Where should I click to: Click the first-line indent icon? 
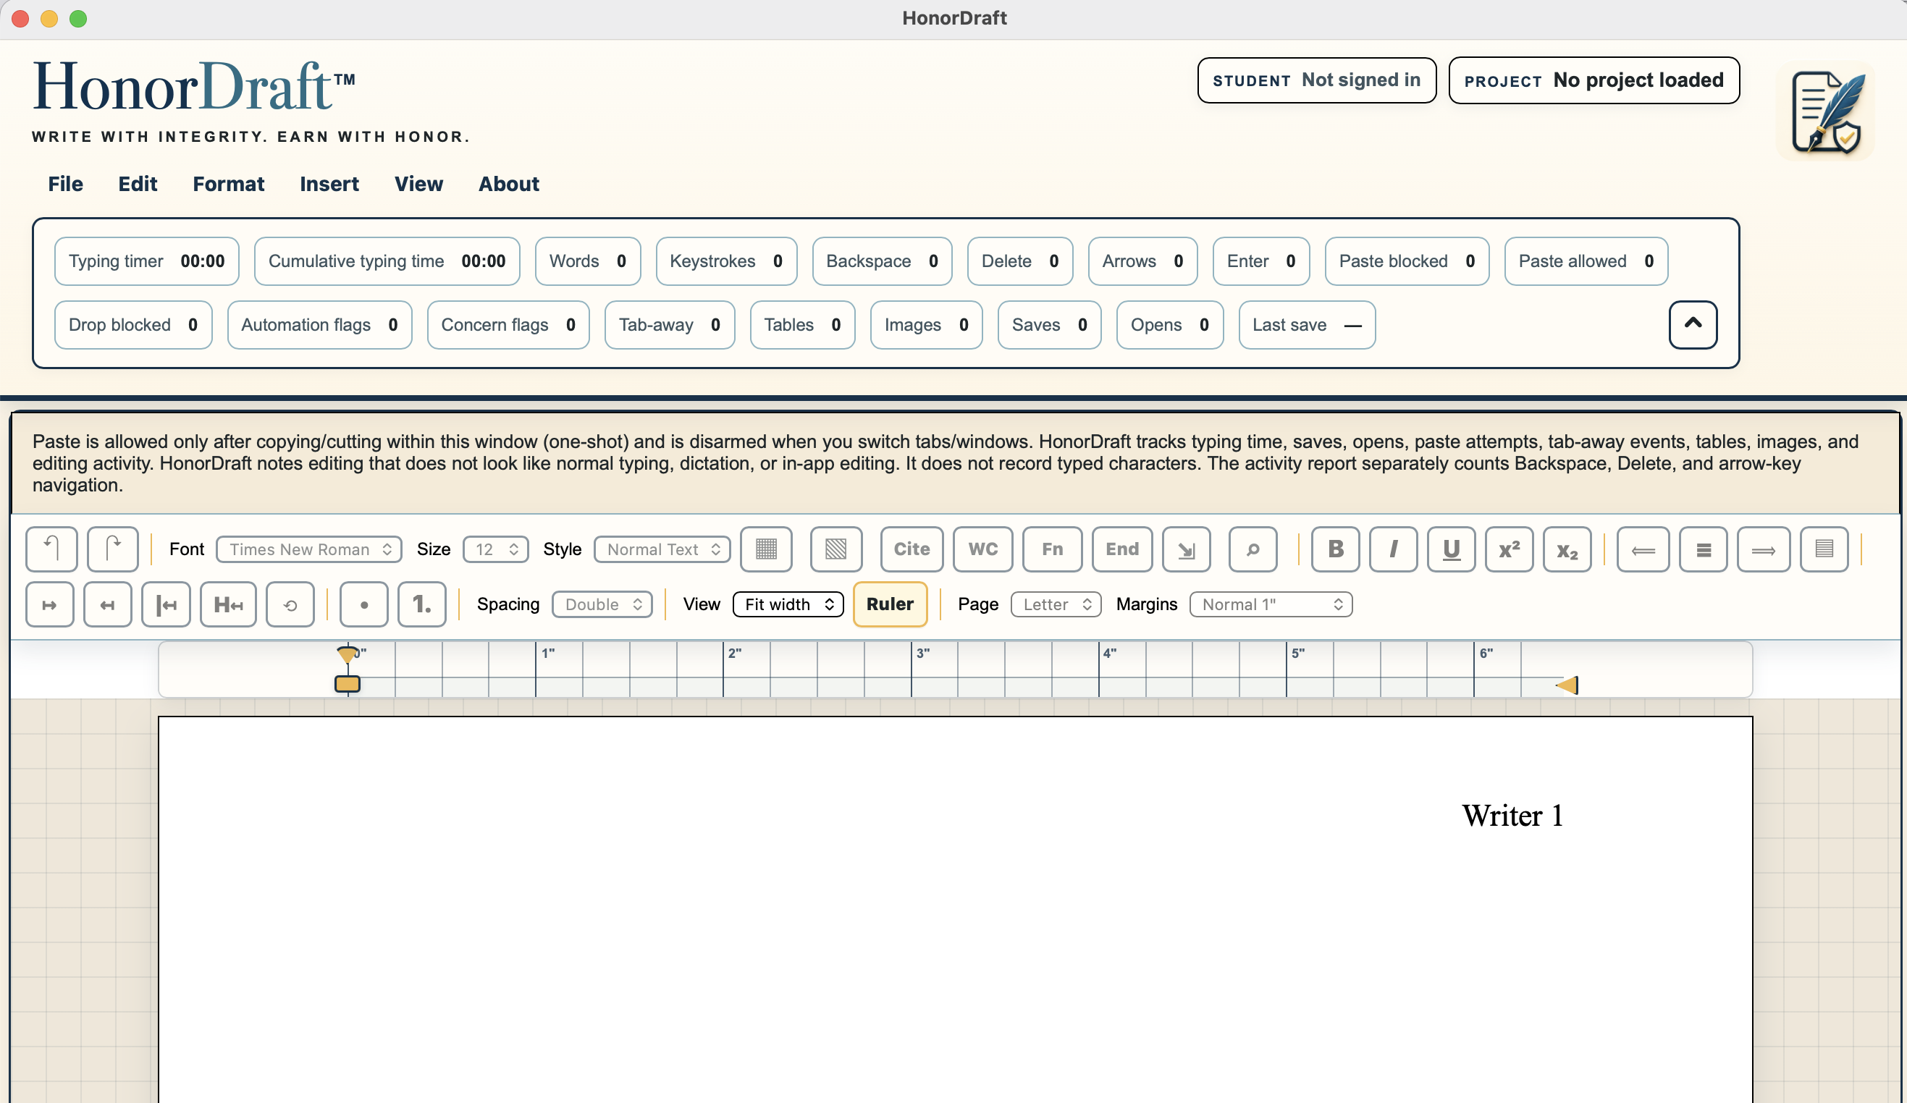click(166, 604)
